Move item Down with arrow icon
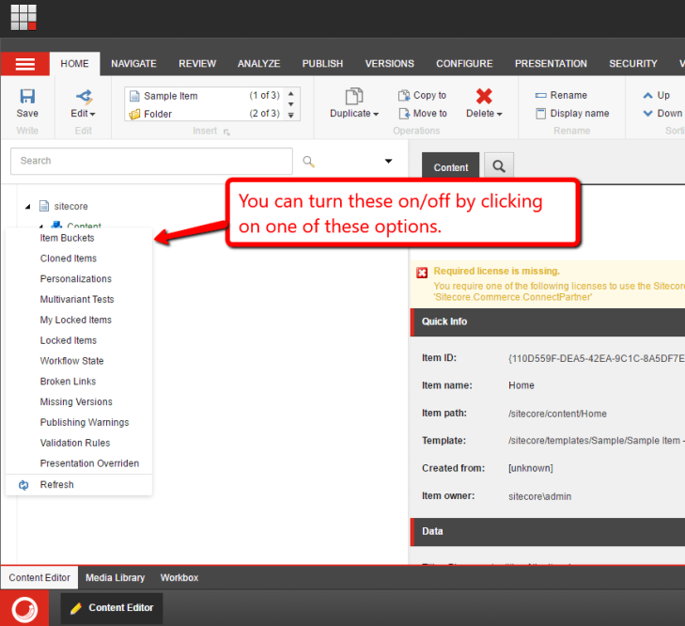Screen dimensions: 685x626 coord(647,114)
